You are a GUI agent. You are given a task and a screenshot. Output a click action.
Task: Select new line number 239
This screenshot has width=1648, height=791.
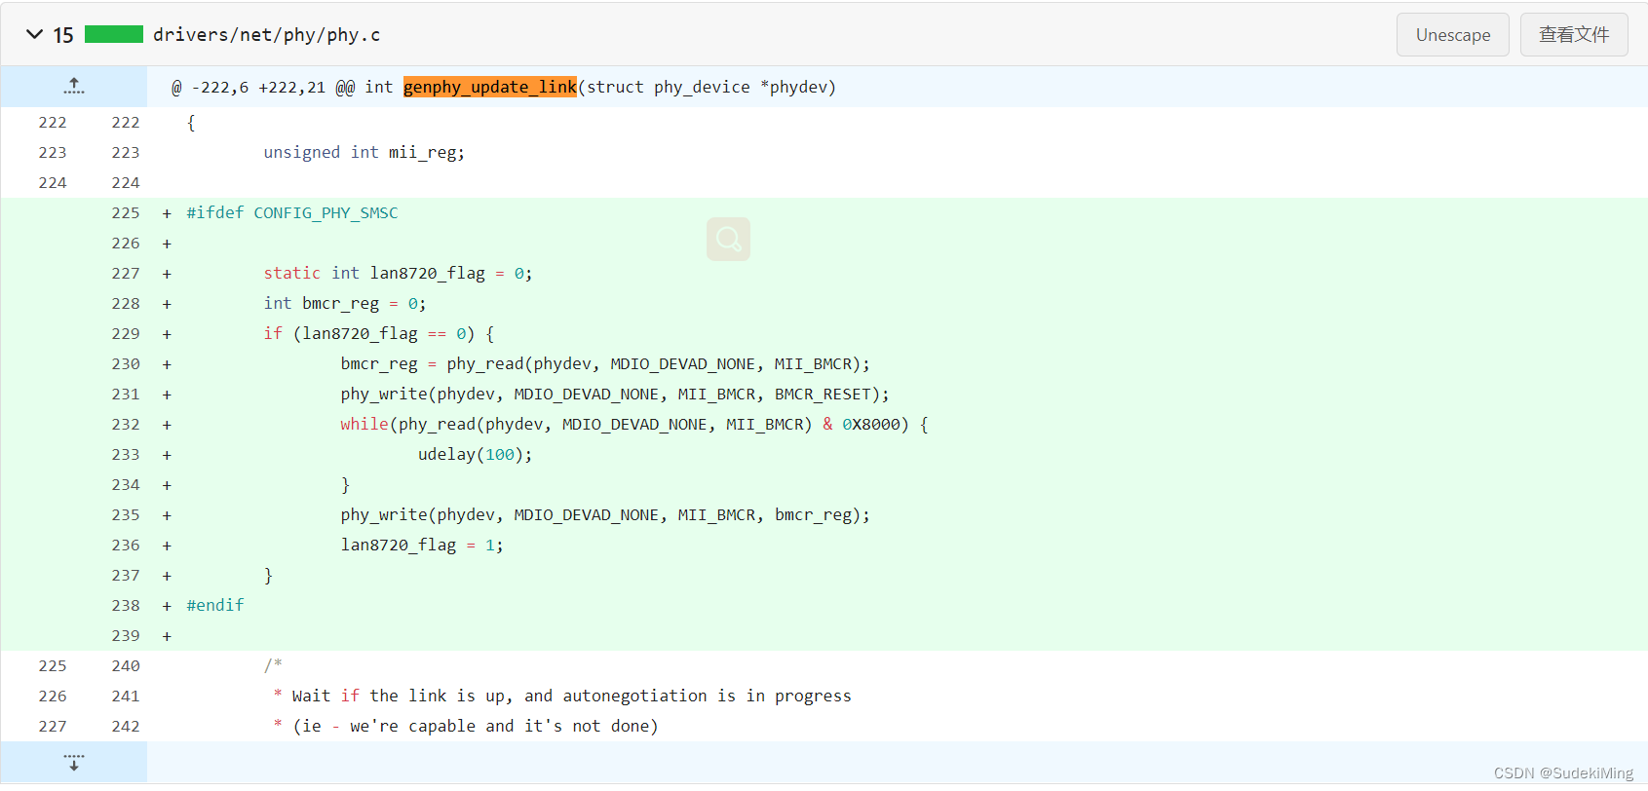pyautogui.click(x=126, y=635)
